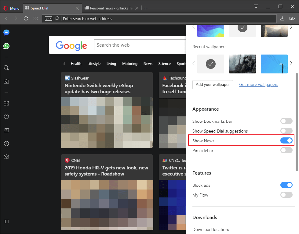Open Speed Dial from sidebar grid icon
The width and height of the screenshot is (299, 234).
pyautogui.click(x=6, y=103)
